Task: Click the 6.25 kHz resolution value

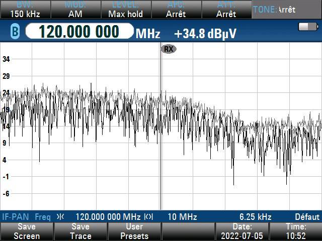Action: point(255,217)
